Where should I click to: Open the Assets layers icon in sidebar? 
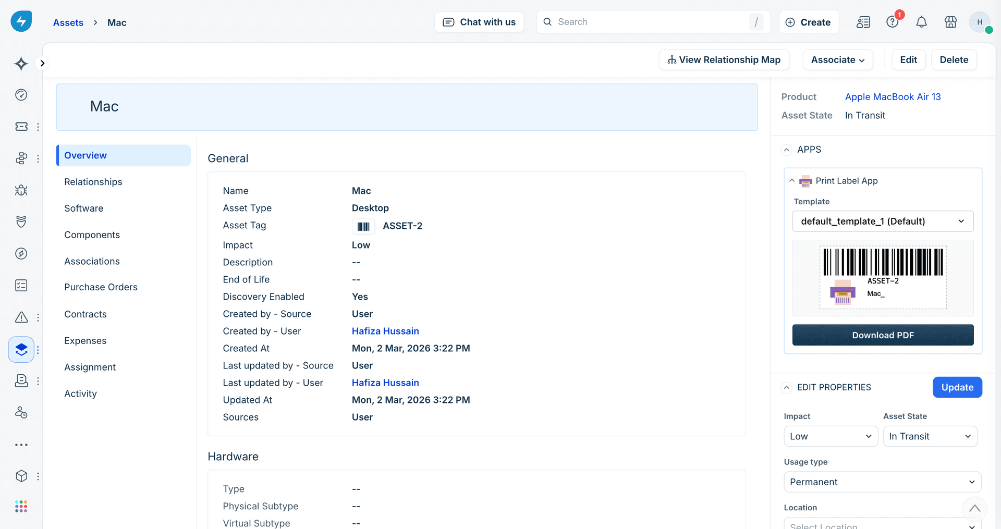coord(21,349)
